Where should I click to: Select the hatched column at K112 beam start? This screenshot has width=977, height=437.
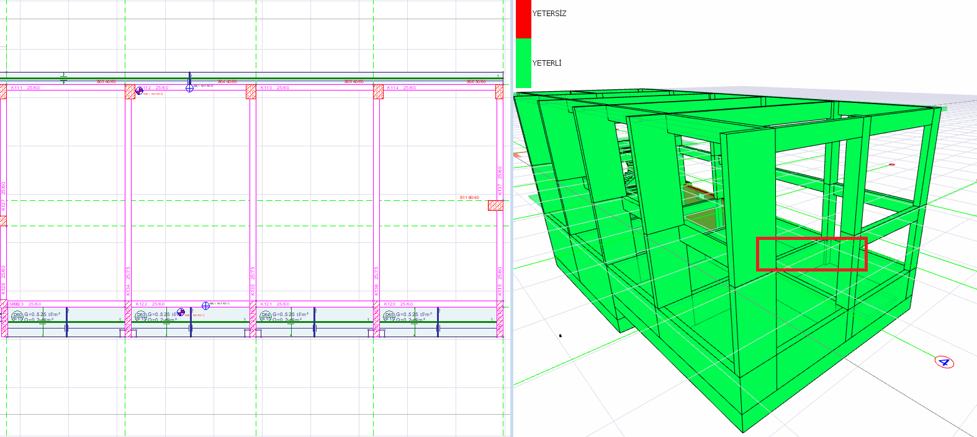[x=130, y=92]
